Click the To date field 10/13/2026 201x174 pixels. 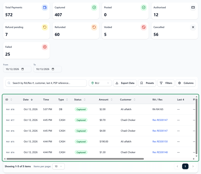tap(47, 69)
